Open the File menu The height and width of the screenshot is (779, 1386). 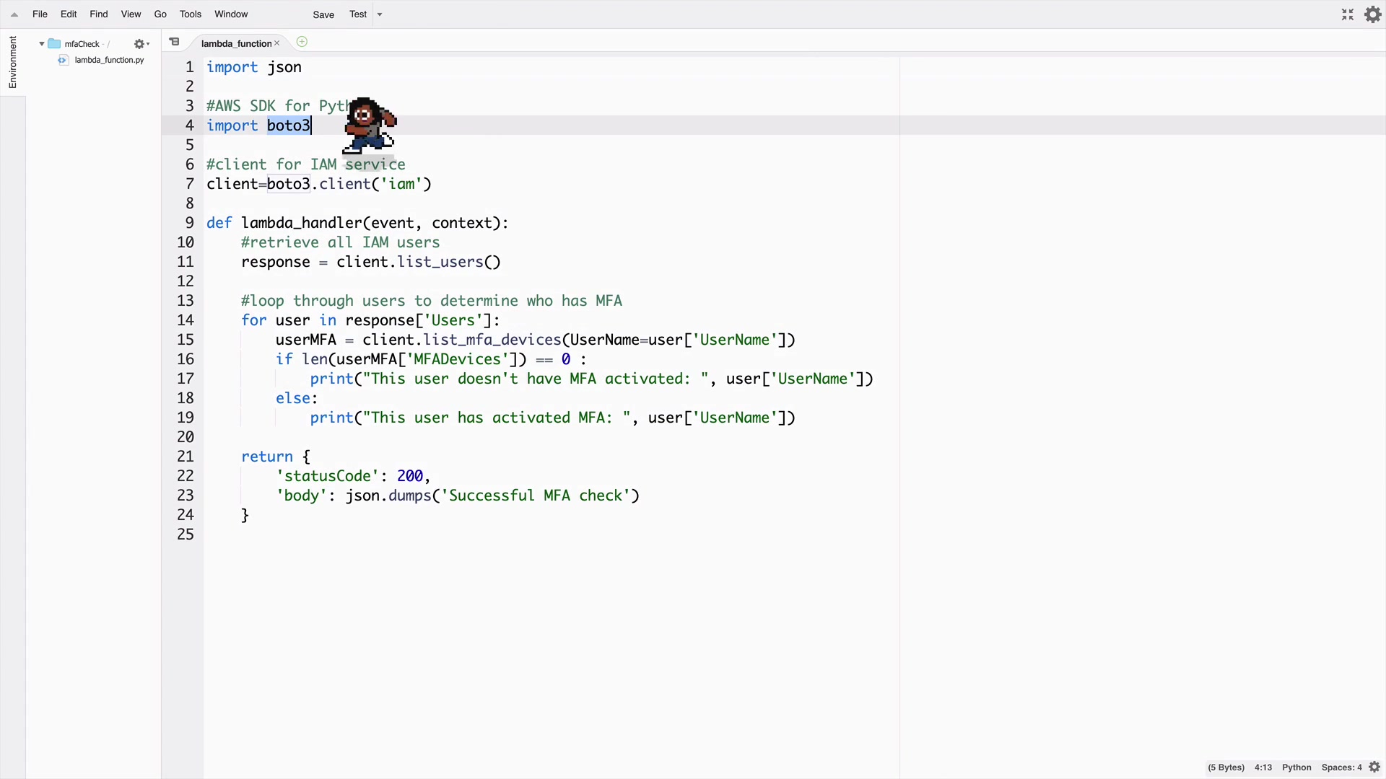[40, 14]
